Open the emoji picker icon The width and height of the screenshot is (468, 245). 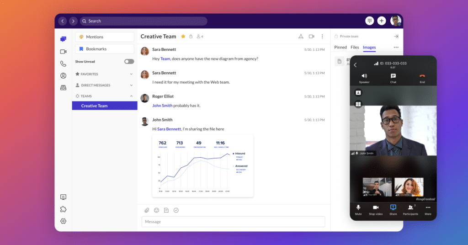[x=156, y=210]
